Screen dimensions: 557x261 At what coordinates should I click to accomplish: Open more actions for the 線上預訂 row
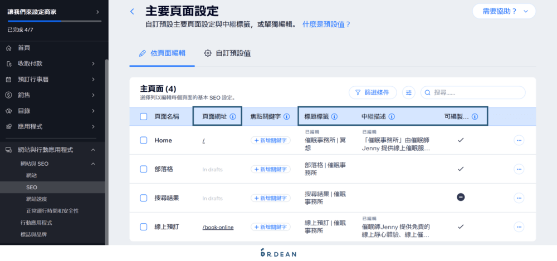[x=519, y=226]
